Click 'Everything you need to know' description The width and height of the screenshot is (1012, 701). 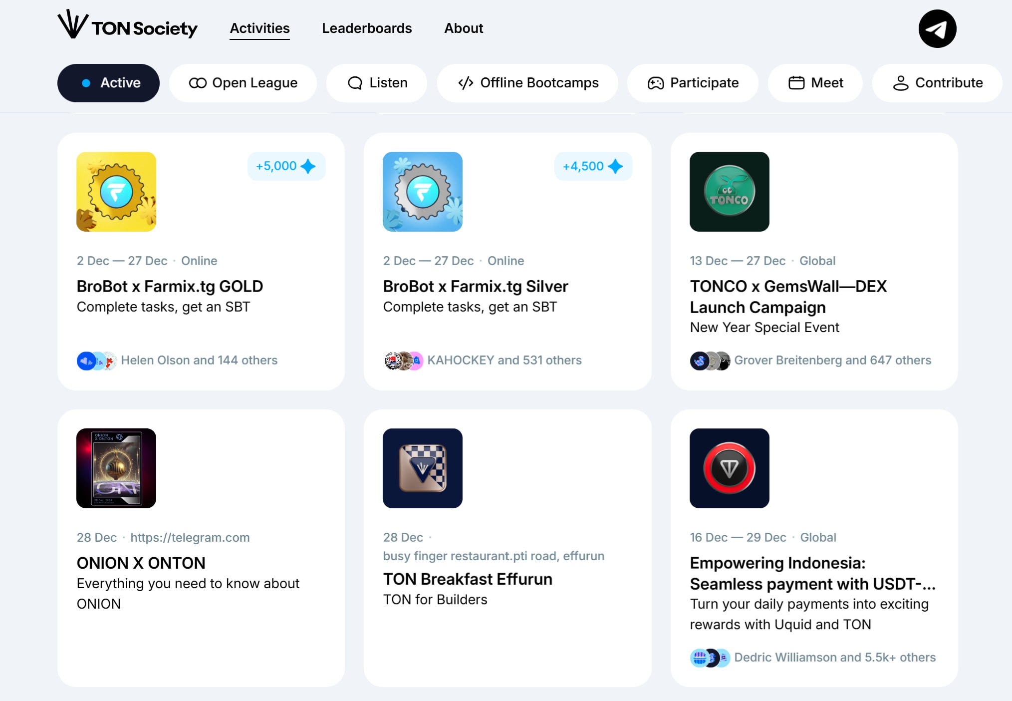click(188, 594)
